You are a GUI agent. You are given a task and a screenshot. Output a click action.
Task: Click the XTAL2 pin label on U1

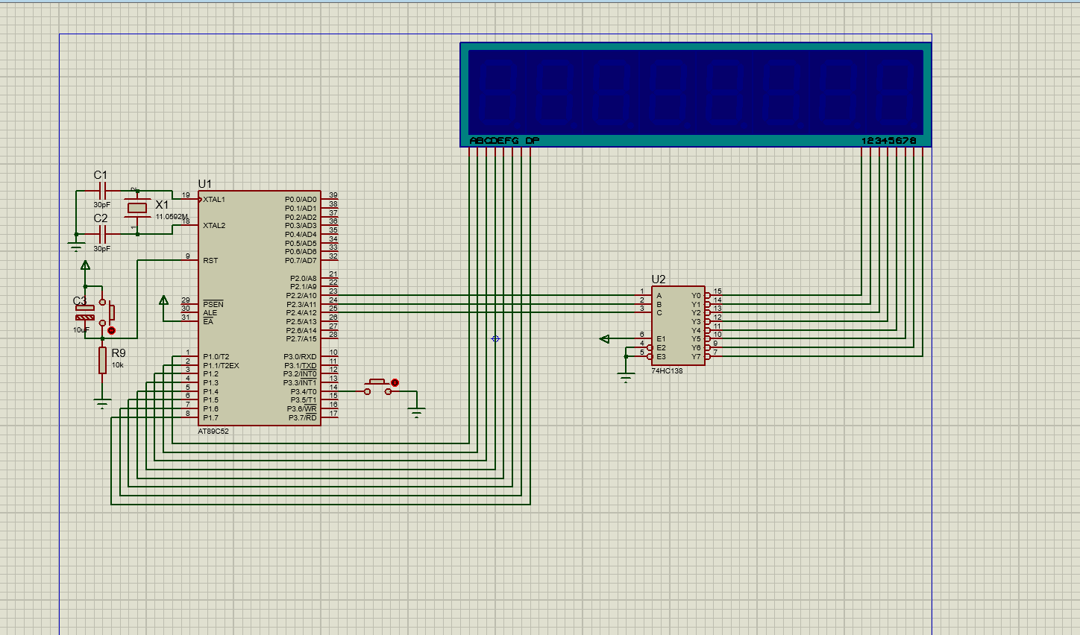[x=214, y=226]
